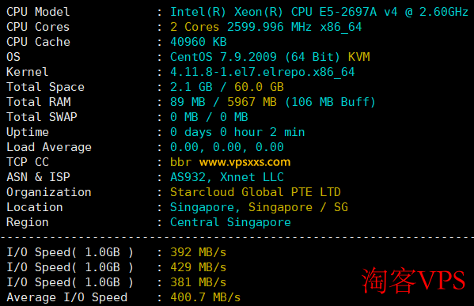
Task: Click the Organization label
Action: 49,192
